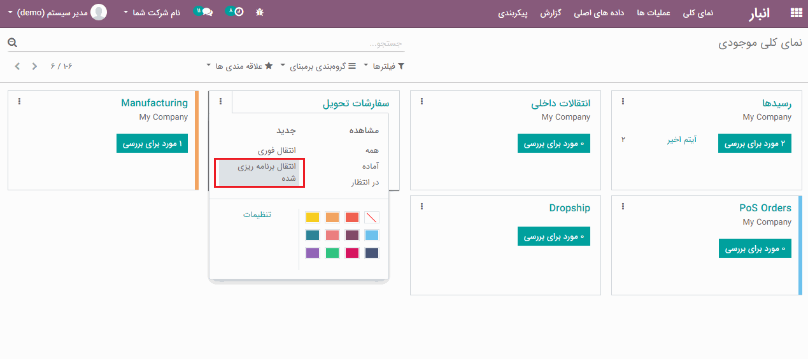Click the search magnifier icon

tap(12, 43)
